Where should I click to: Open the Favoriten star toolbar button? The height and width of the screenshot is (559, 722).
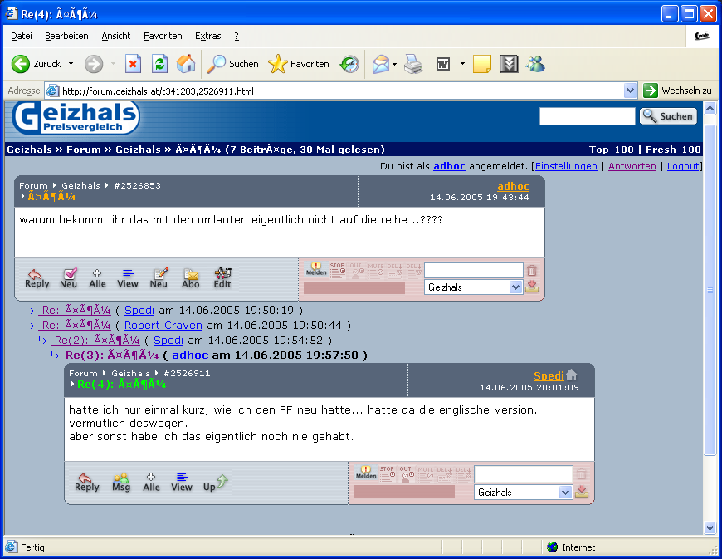[299, 64]
